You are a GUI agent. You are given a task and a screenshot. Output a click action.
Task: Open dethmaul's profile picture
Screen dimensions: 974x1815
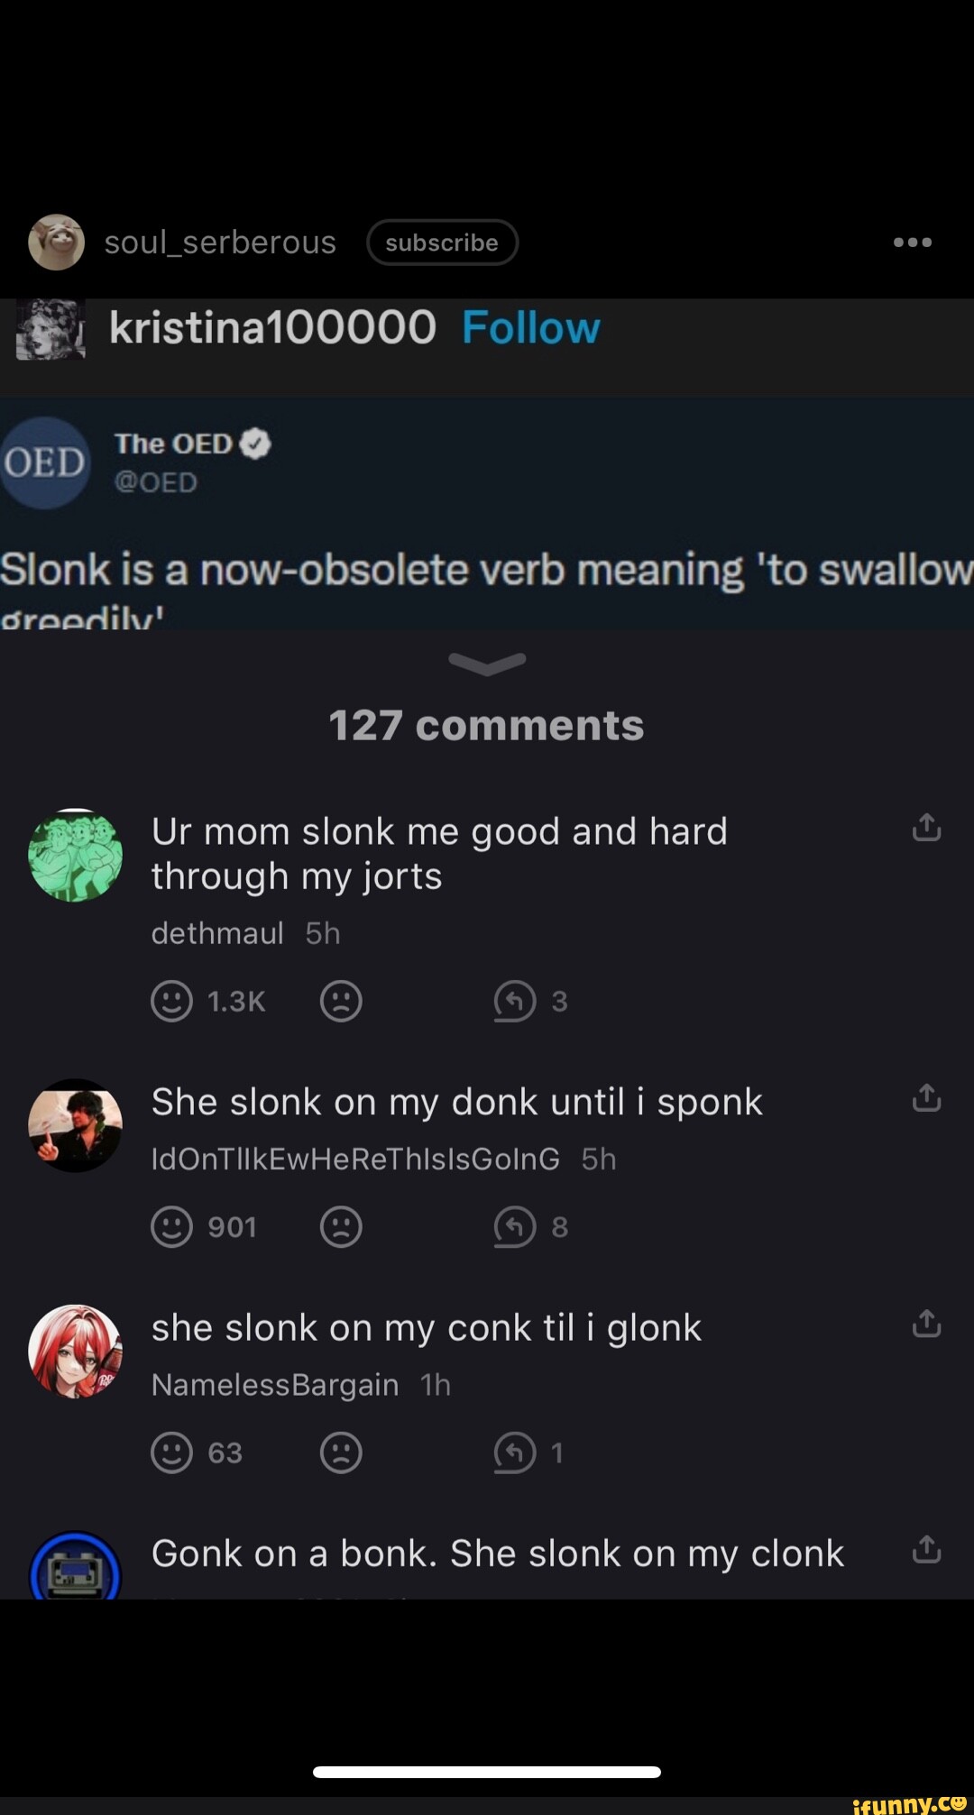click(76, 855)
